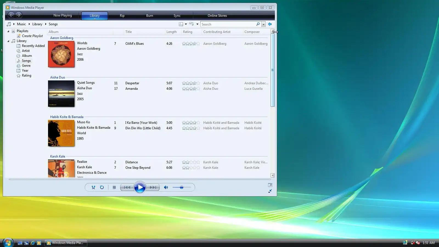Click the scrollbar down arrow in song list

click(x=272, y=175)
